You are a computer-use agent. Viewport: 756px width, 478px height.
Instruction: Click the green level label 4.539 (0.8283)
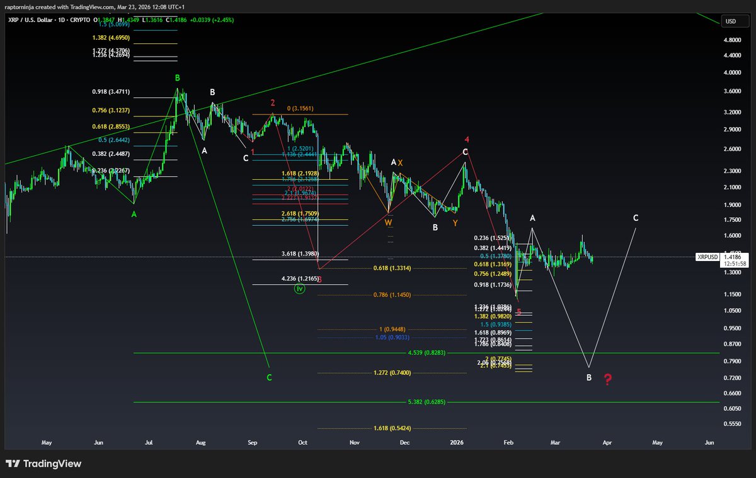click(x=426, y=353)
